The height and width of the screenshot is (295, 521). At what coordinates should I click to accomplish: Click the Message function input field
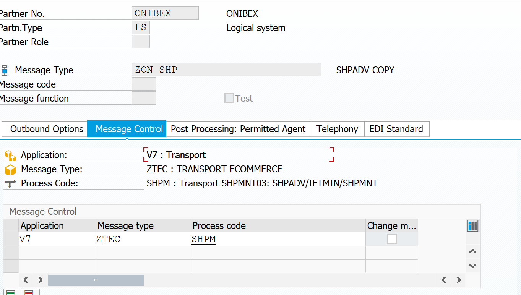pyautogui.click(x=144, y=98)
